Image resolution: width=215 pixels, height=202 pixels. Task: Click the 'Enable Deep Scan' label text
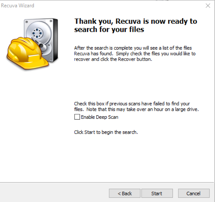click(x=100, y=117)
